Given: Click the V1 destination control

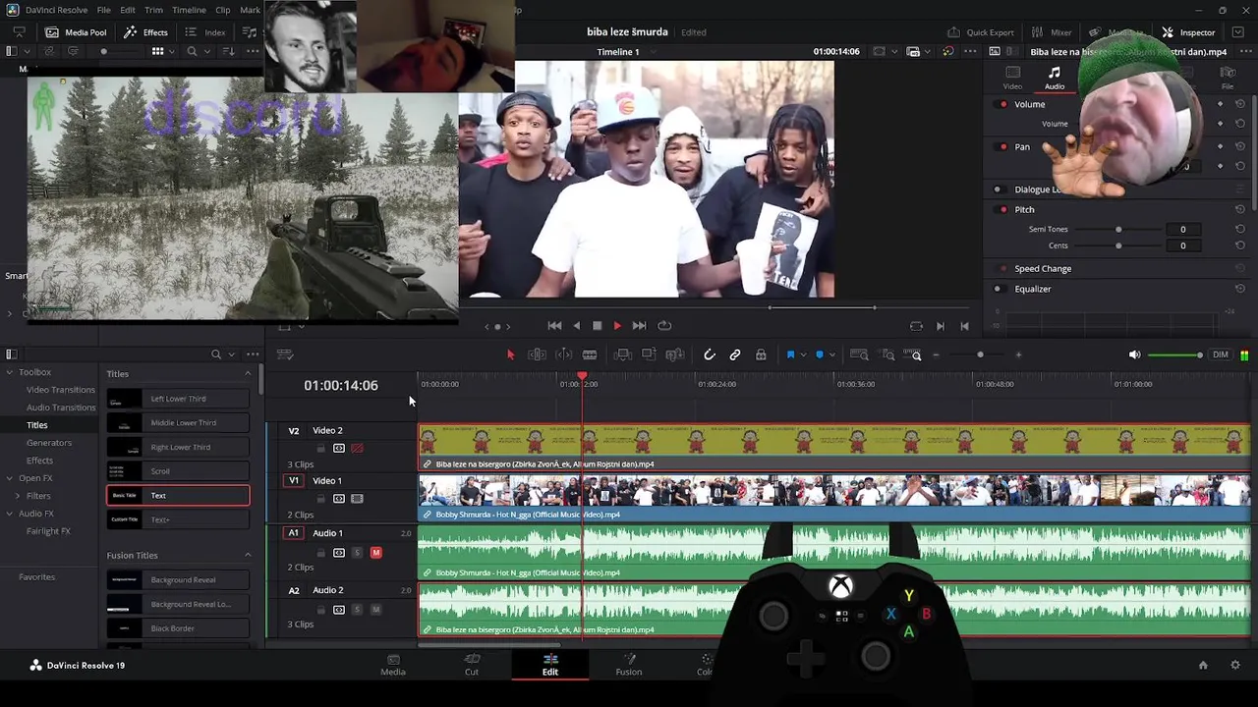Looking at the screenshot, I should (293, 480).
